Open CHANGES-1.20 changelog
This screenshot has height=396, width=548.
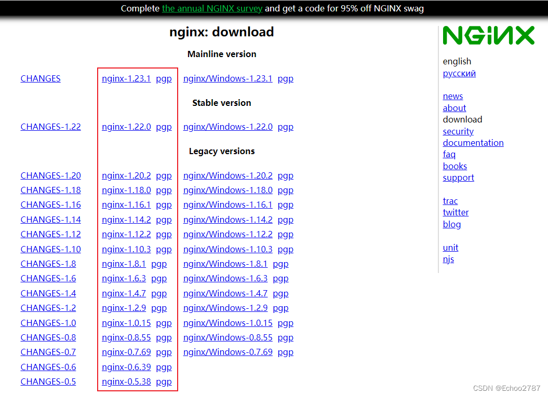51,175
